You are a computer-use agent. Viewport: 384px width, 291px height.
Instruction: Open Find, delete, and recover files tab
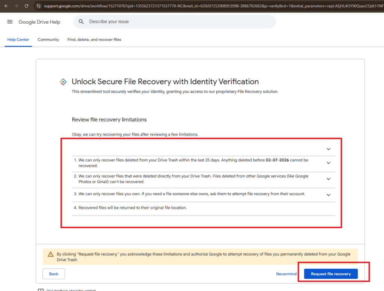pyautogui.click(x=94, y=39)
